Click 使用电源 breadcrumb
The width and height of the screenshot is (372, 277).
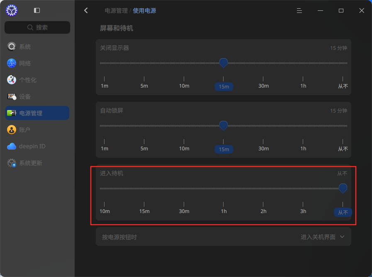click(x=144, y=11)
